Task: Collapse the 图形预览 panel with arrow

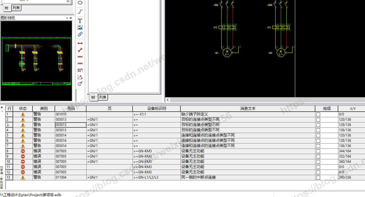Action: [x=67, y=18]
